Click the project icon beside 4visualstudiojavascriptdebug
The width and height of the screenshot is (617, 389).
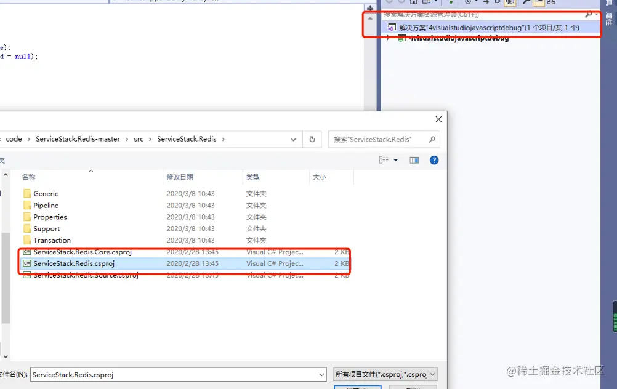click(401, 39)
